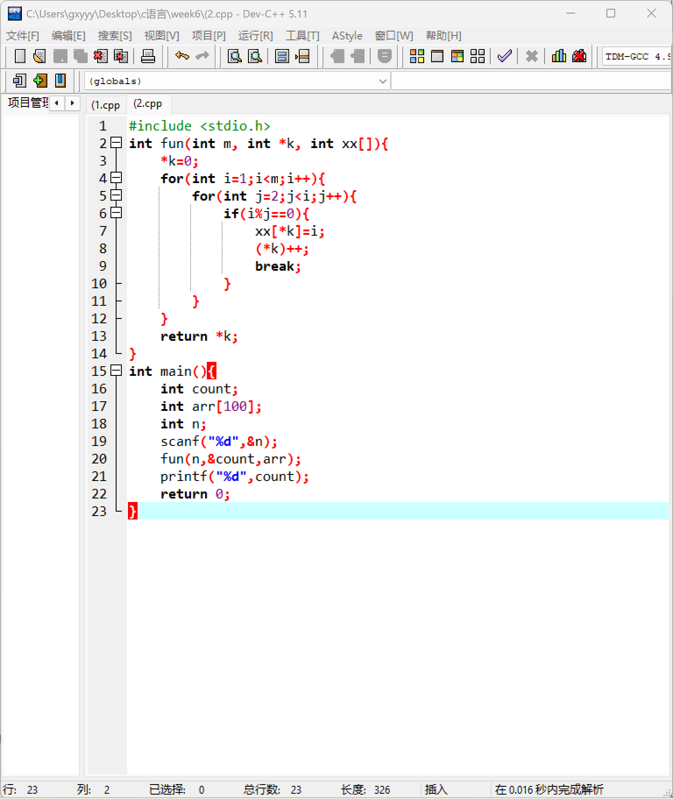Open the 视图[V] menu
Image resolution: width=673 pixels, height=799 pixels.
tap(162, 35)
